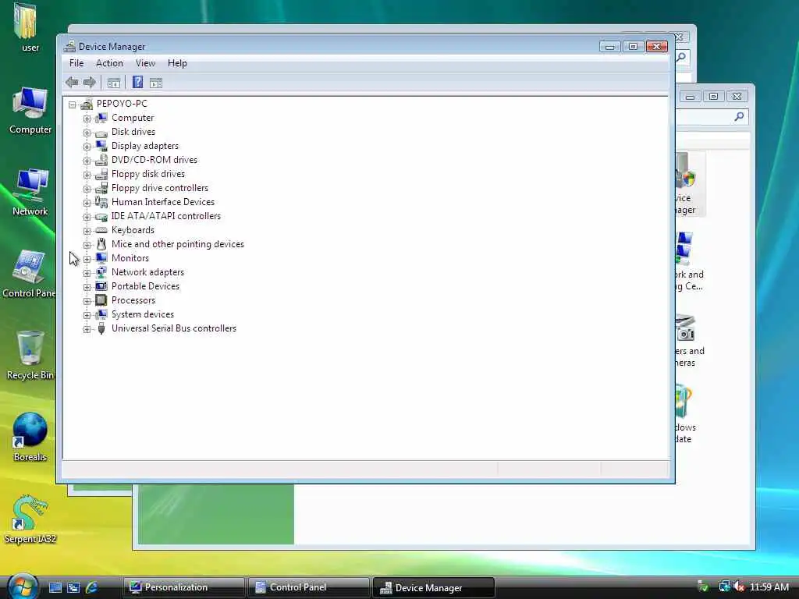Image resolution: width=799 pixels, height=599 pixels.
Task: Switch to Control Panel taskbar button
Action: pos(308,587)
